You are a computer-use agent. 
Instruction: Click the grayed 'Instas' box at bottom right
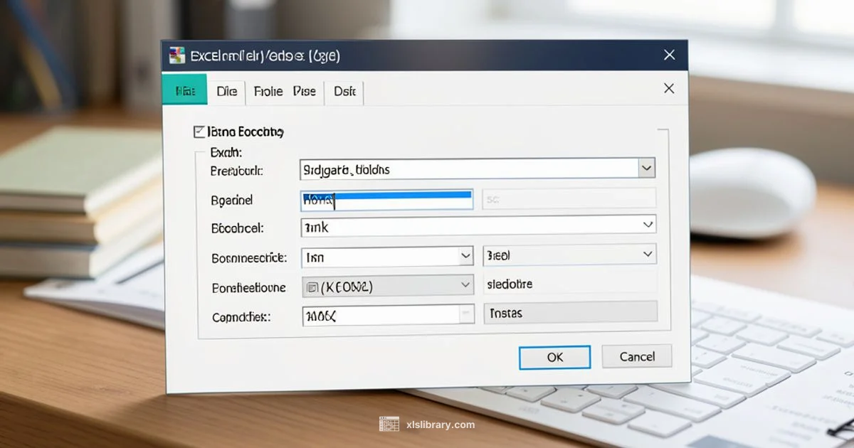569,312
